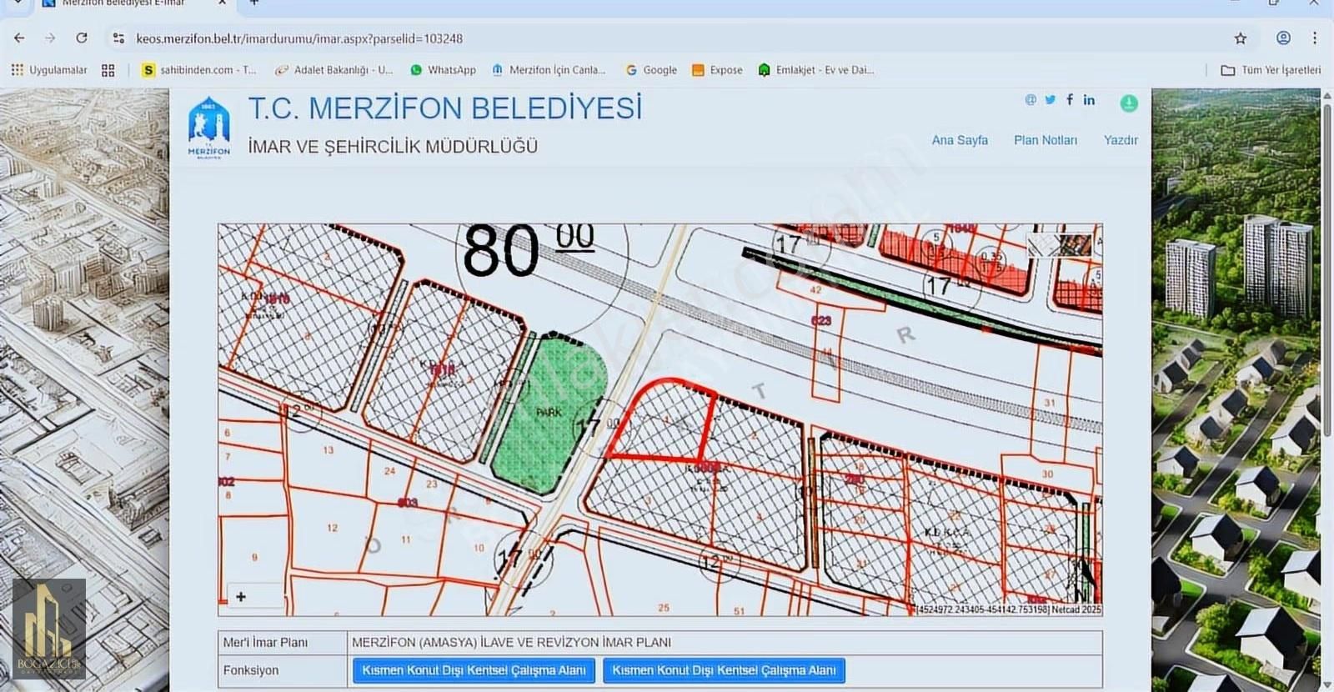Click map coordinates Netcad 2025 text
Viewport: 1334px width, 692px height.
coord(1009,609)
